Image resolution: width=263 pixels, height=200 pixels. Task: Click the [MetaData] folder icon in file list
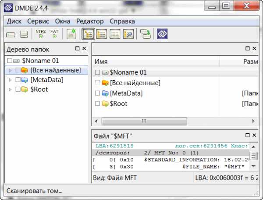coord(105,93)
